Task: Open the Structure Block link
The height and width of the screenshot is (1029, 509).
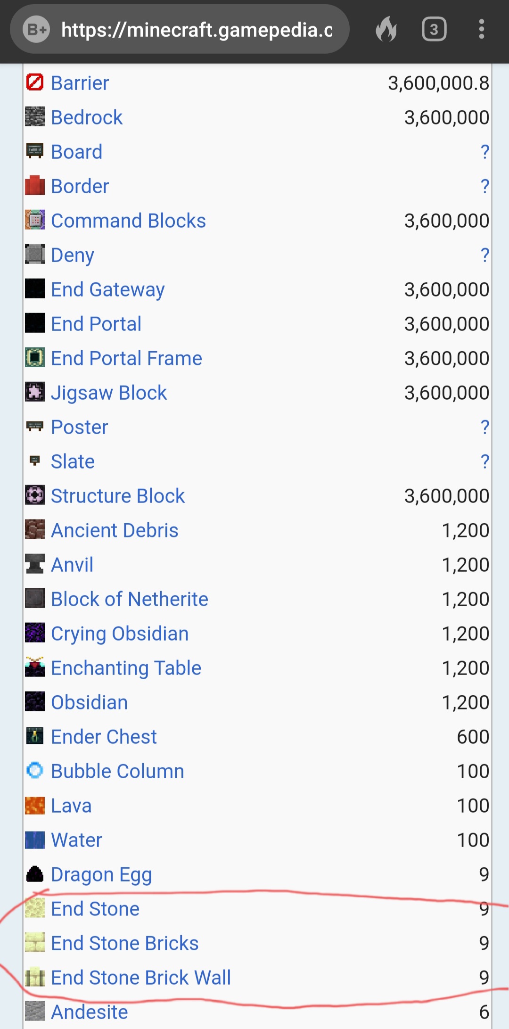Action: pyautogui.click(x=118, y=496)
